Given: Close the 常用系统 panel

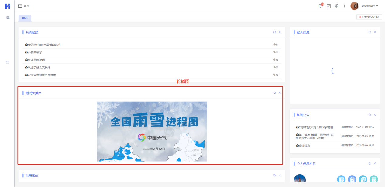Looking at the screenshot, I should click(x=280, y=175).
